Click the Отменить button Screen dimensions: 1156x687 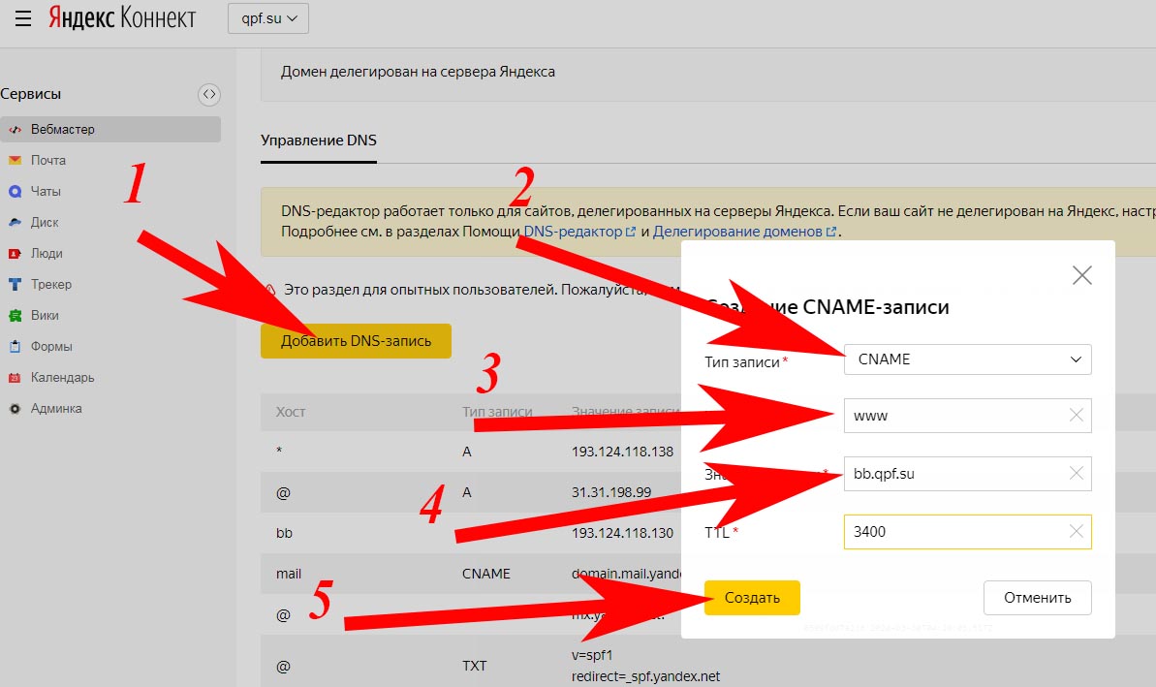click(1038, 598)
